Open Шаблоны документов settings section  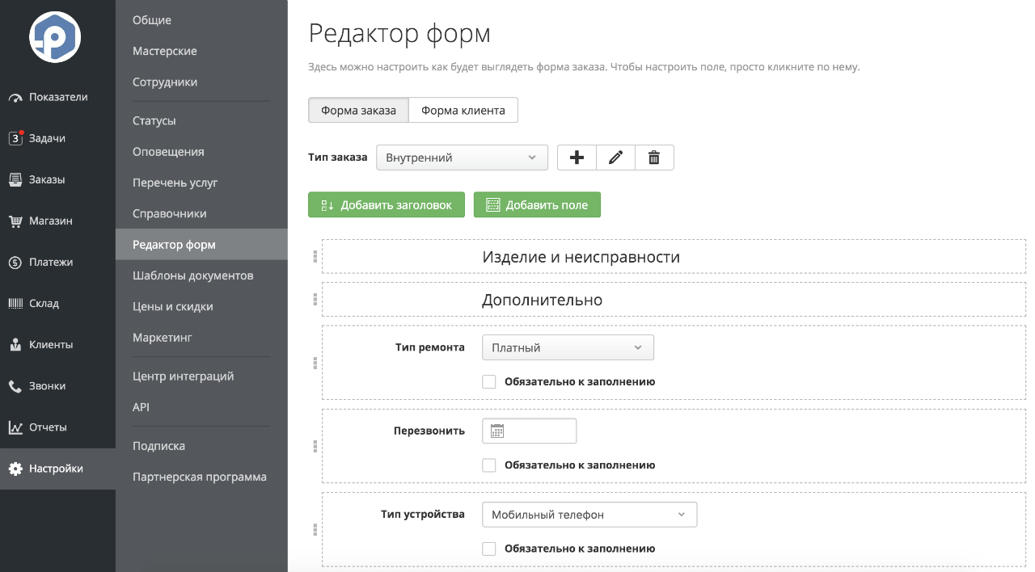click(193, 275)
